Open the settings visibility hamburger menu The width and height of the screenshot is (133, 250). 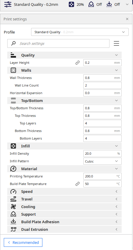point(116,43)
